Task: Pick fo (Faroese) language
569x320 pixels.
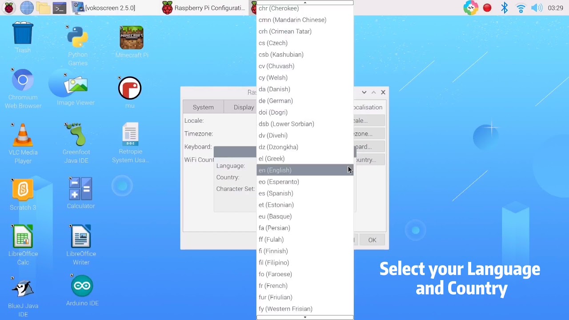Action: 305,274
